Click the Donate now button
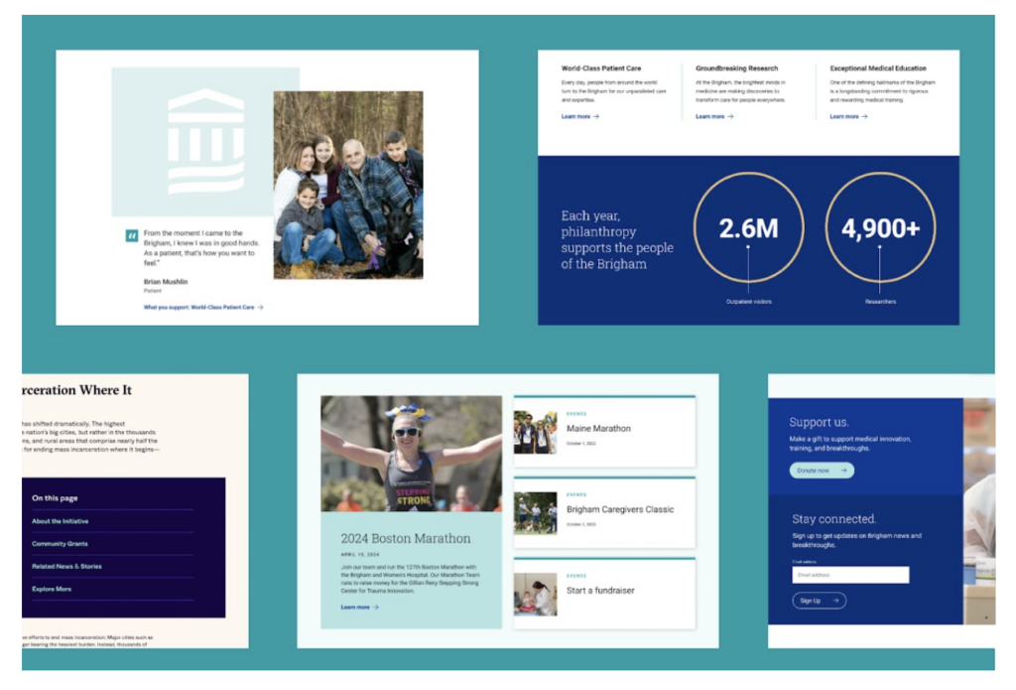 [822, 471]
